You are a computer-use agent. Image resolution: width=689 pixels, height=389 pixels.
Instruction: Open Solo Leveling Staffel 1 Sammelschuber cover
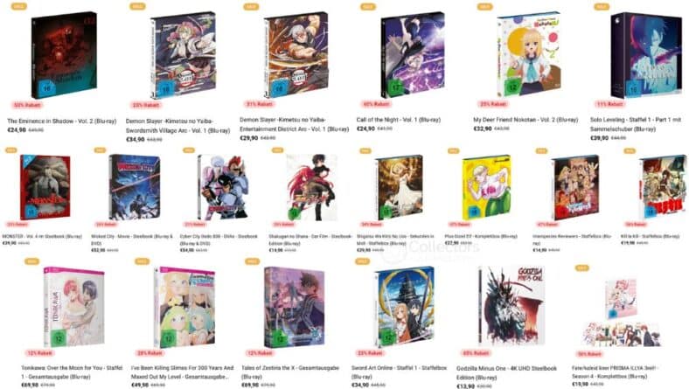point(646,55)
